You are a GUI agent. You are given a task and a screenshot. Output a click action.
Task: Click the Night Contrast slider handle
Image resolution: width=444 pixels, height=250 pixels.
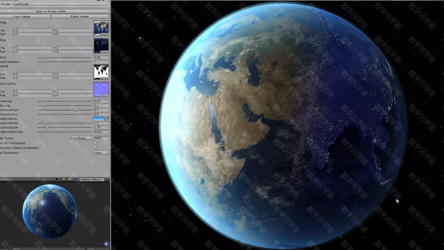coord(46,62)
